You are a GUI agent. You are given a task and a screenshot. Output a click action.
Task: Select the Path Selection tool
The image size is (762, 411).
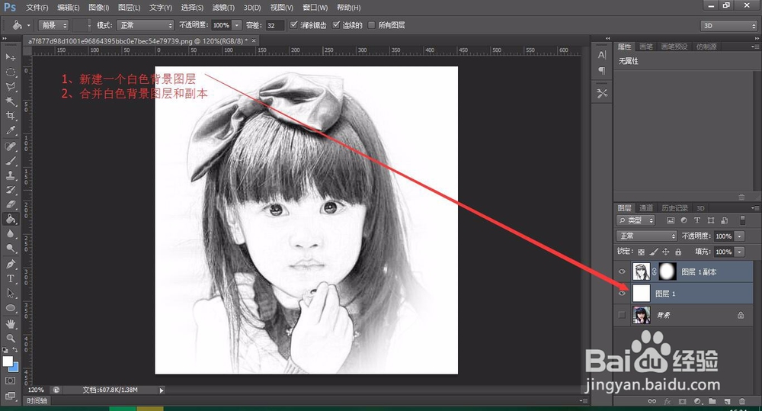10,294
